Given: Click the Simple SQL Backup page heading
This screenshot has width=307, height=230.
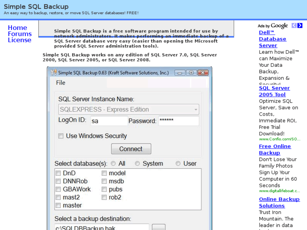Looking at the screenshot, I should (36, 7).
